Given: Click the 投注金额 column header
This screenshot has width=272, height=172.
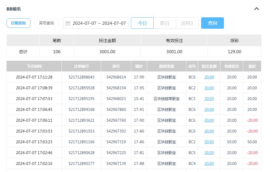Looking at the screenshot, I should tap(209, 66).
